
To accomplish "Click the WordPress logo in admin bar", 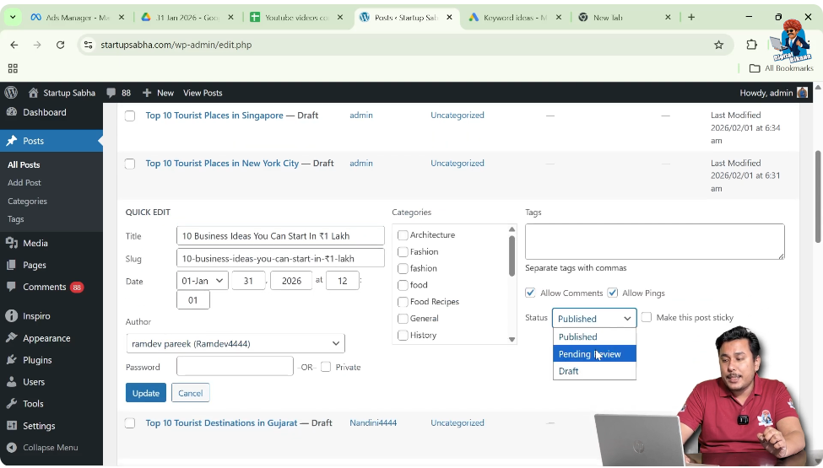I will coord(11,93).
